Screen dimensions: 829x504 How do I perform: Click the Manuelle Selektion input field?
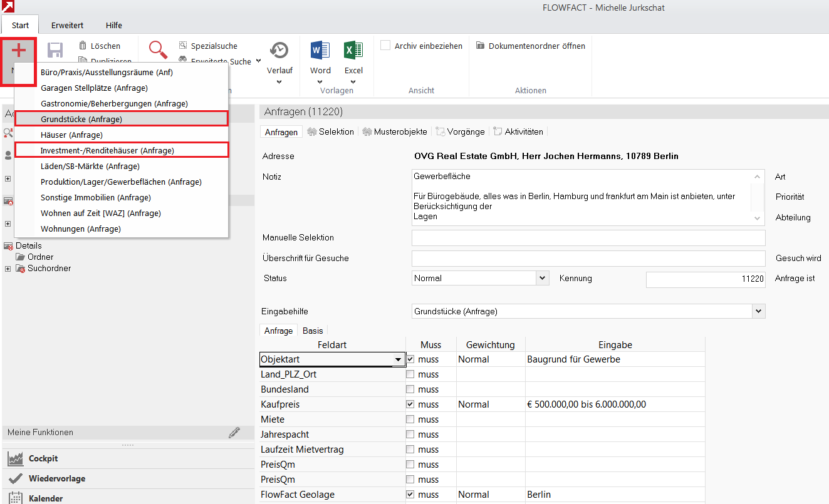point(588,238)
